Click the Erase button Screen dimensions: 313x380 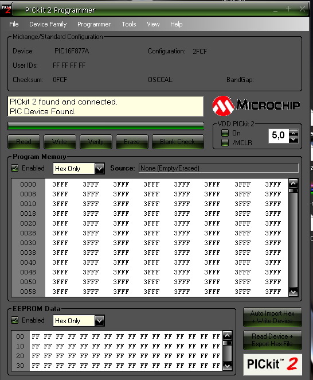tap(132, 142)
